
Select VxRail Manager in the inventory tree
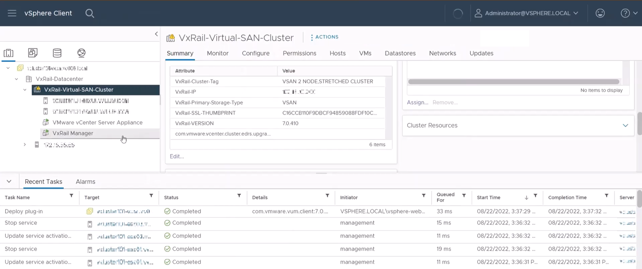coord(73,133)
